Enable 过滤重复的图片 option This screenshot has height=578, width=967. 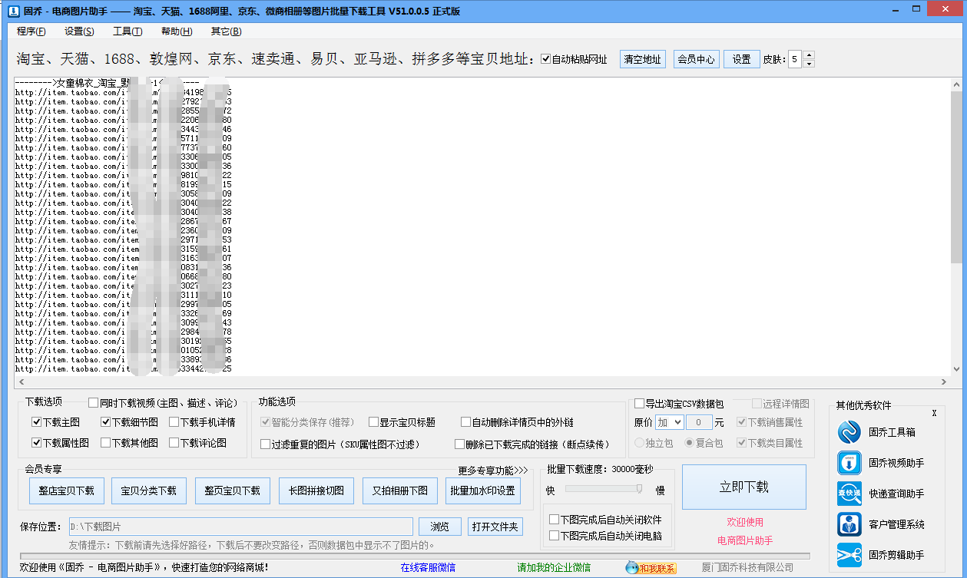[266, 444]
